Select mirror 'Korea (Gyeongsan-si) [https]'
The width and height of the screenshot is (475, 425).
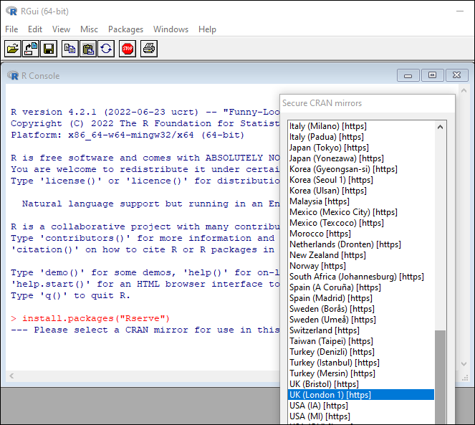click(x=361, y=169)
